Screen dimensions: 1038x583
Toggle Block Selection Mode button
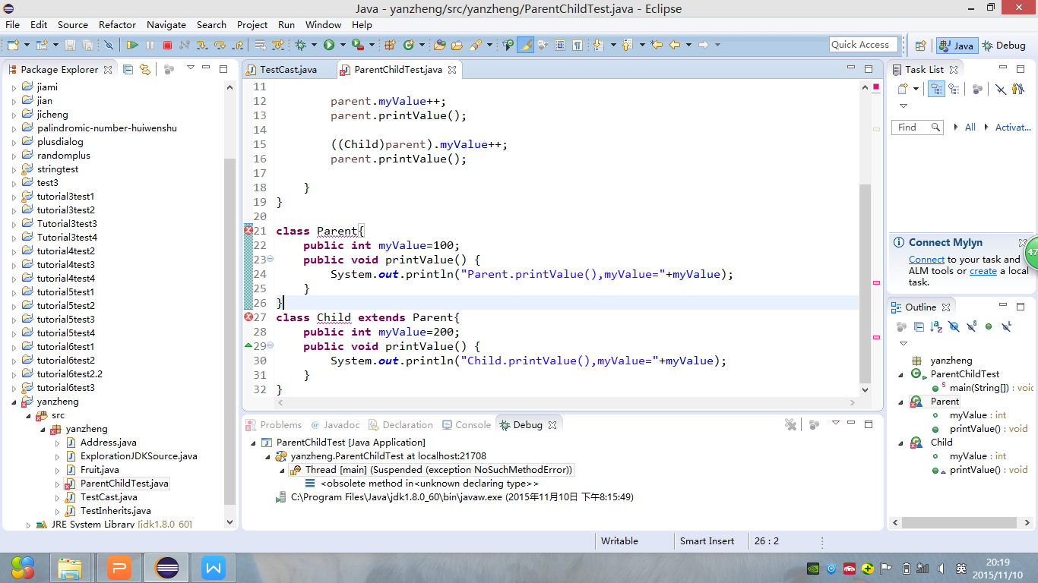tap(560, 45)
